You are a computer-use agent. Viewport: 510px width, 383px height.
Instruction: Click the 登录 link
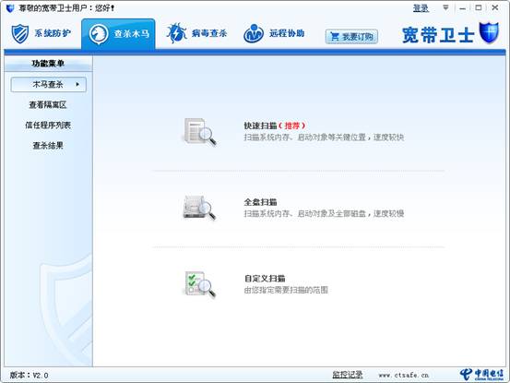click(421, 8)
